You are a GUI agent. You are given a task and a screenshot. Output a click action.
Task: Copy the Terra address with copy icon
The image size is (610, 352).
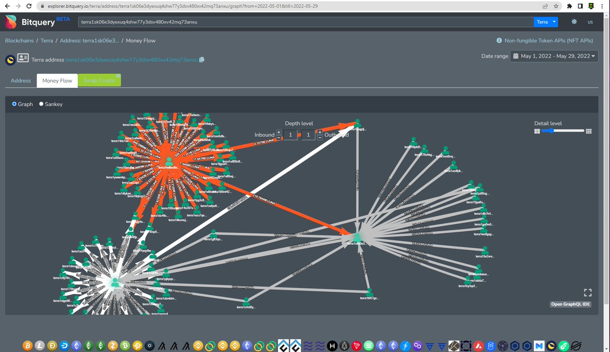[x=202, y=59]
